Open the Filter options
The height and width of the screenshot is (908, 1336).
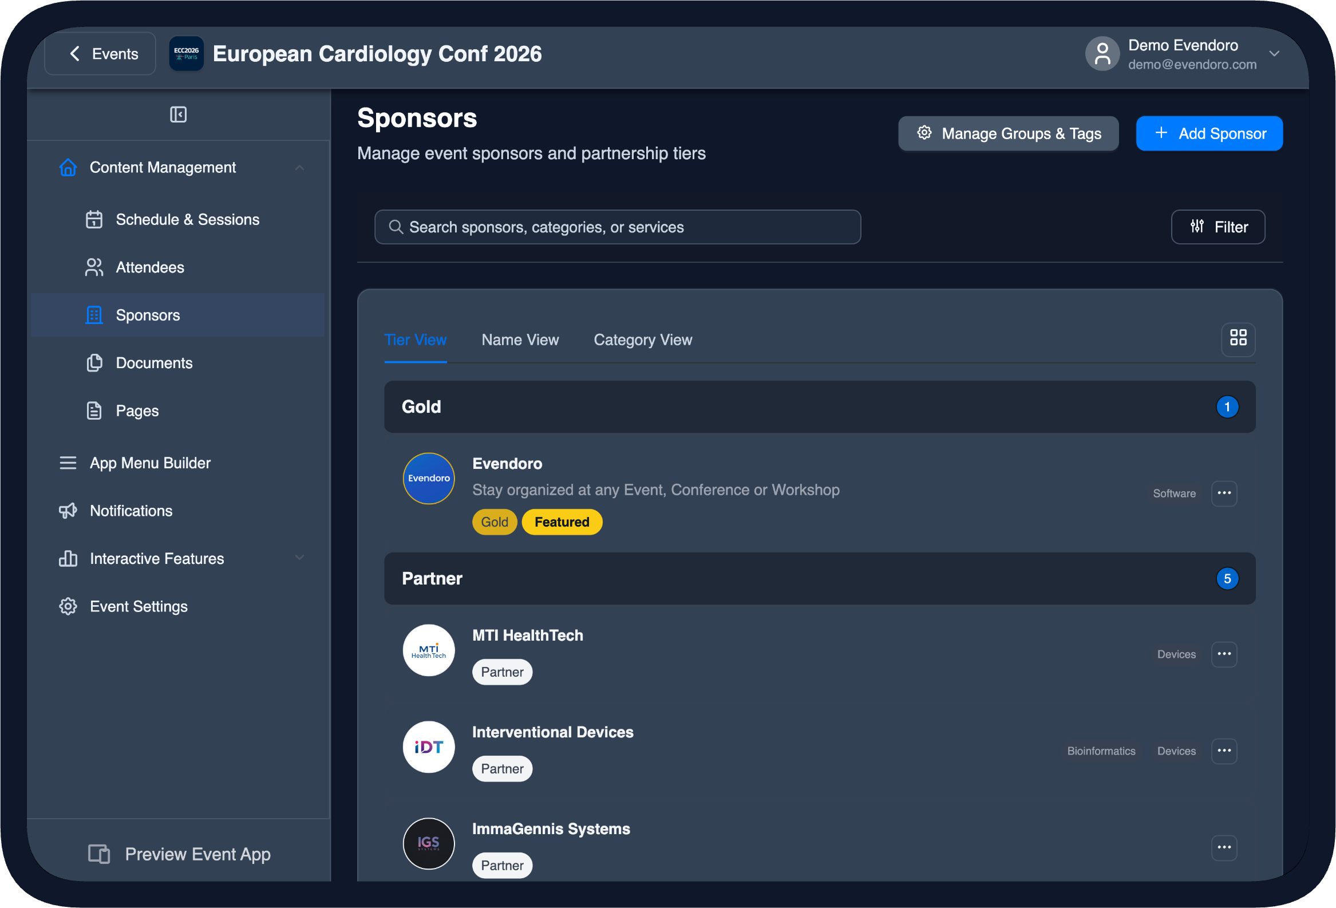tap(1218, 227)
